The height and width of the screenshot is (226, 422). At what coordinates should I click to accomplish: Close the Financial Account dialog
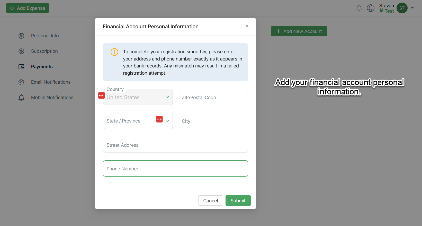[247, 26]
